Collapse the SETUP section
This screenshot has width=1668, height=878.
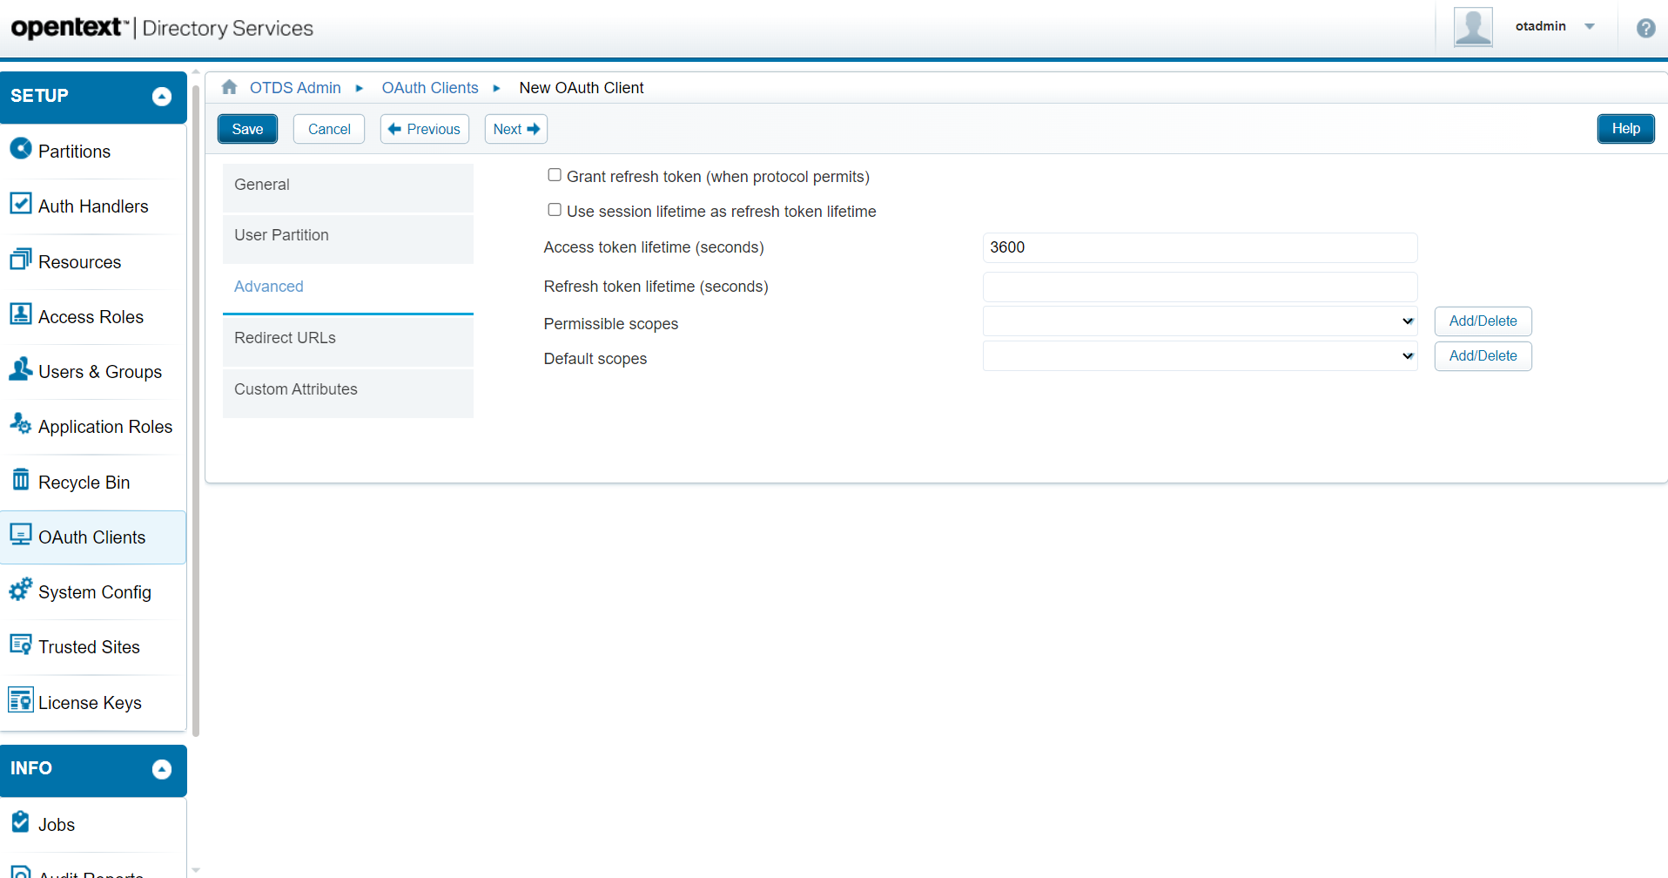pos(162,97)
